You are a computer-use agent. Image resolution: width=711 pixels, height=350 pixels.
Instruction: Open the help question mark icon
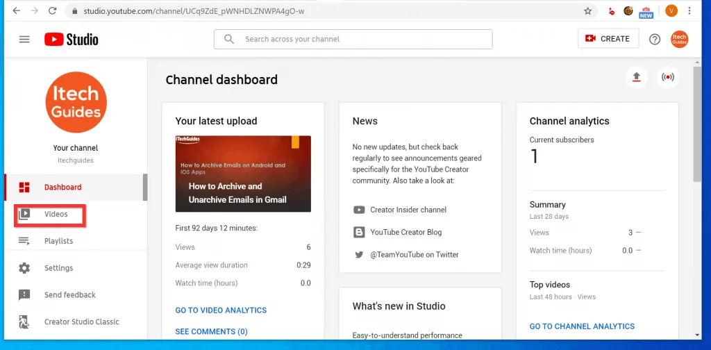(x=654, y=40)
